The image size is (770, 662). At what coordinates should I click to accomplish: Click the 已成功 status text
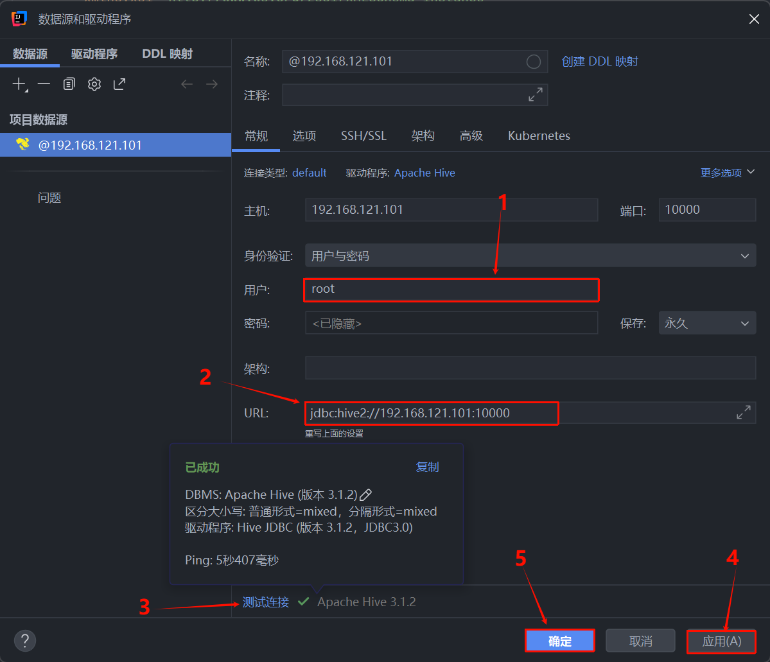pos(202,467)
